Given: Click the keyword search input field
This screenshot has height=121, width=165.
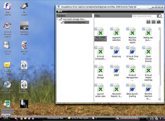Looking at the screenshot, I should coord(144,16).
